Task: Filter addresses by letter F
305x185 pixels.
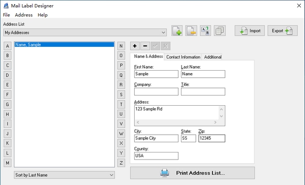Action: click(x=8, y=95)
